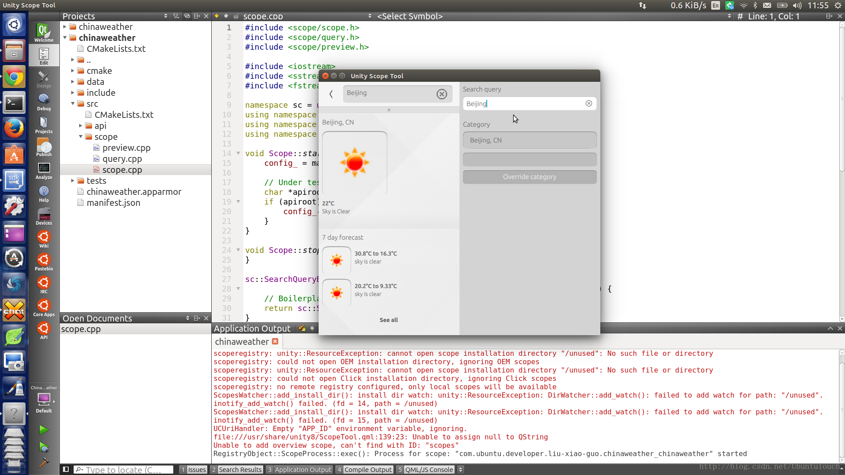Open manifest.json in project tree

tap(113, 203)
